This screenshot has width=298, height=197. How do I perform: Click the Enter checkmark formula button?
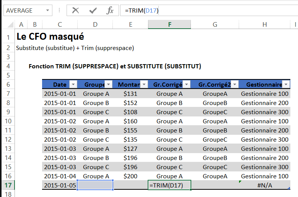93,10
